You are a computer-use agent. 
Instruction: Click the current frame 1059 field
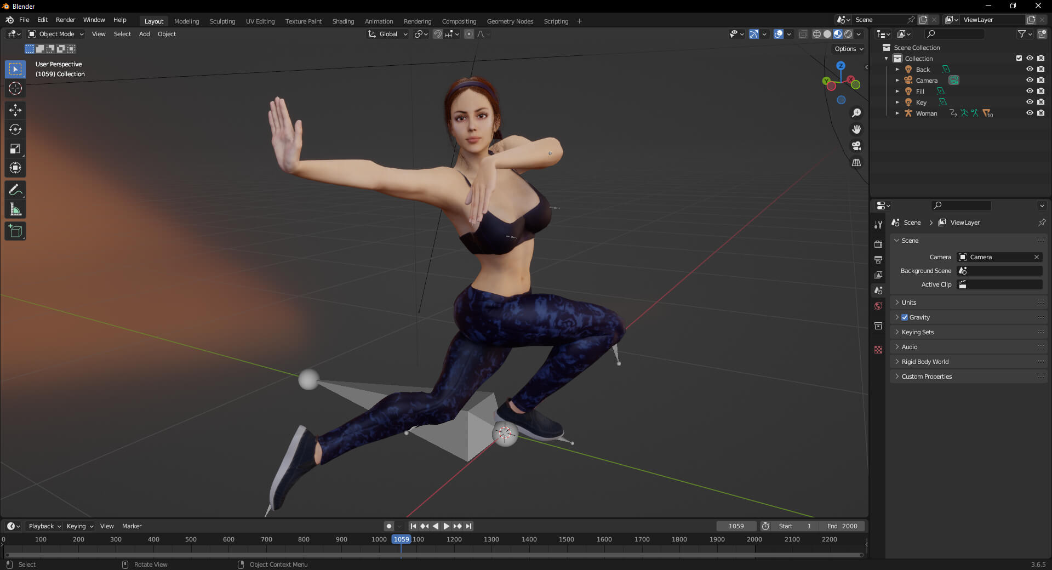click(x=736, y=526)
